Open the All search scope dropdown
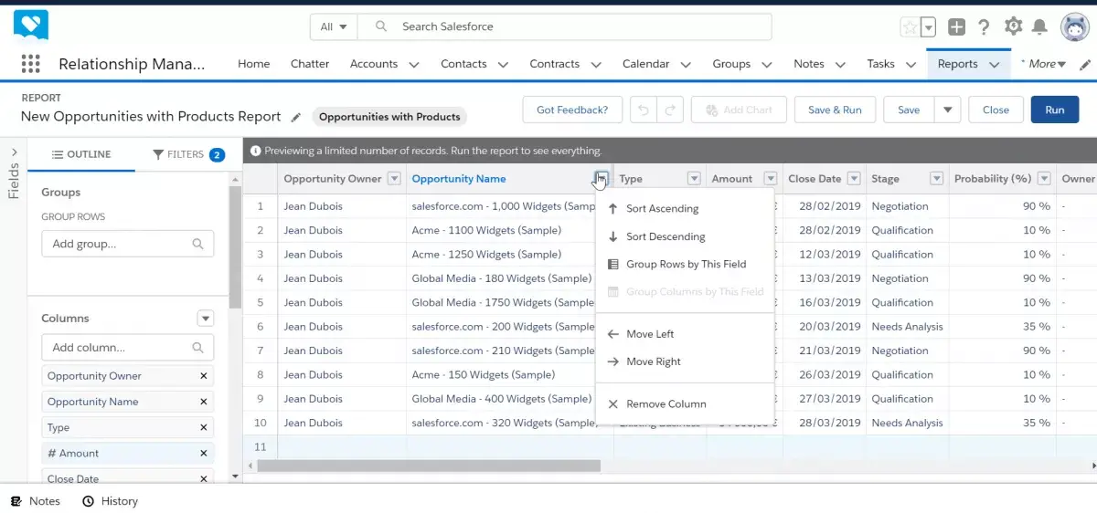Image resolution: width=1097 pixels, height=513 pixels. point(334,27)
